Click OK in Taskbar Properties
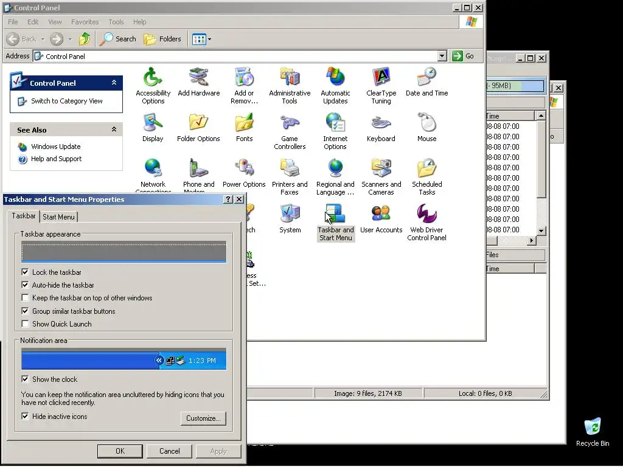This screenshot has width=623, height=467. 120,451
